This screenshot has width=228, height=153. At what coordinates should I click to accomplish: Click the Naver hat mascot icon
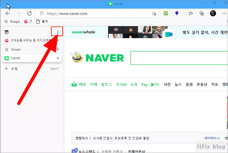tap(76, 57)
